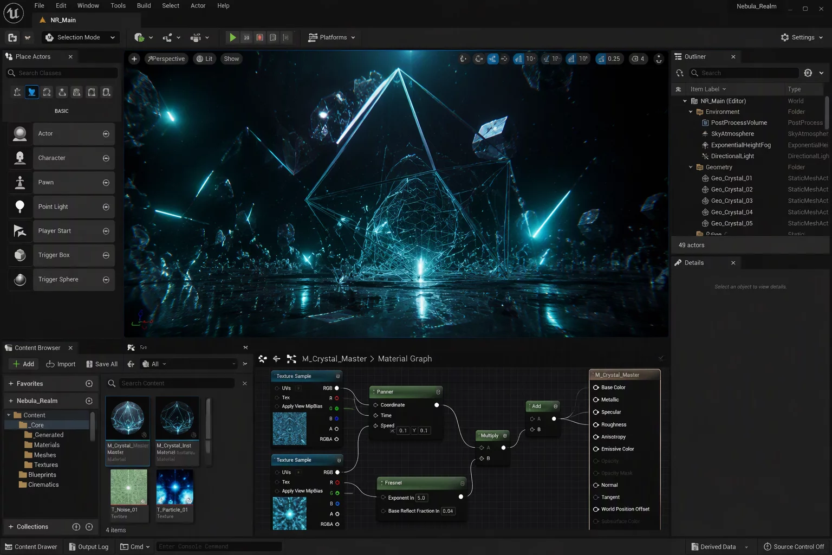The width and height of the screenshot is (832, 555).
Task: Click the Character actor icon
Action: pos(20,158)
